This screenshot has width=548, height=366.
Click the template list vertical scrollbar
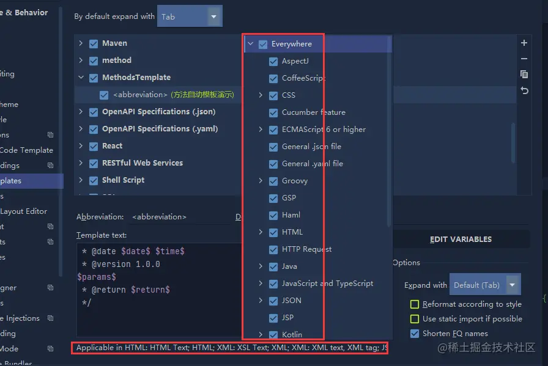click(x=513, y=142)
